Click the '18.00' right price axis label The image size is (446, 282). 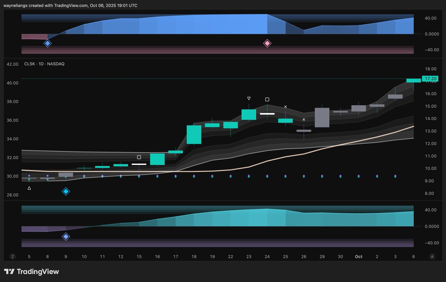click(431, 69)
